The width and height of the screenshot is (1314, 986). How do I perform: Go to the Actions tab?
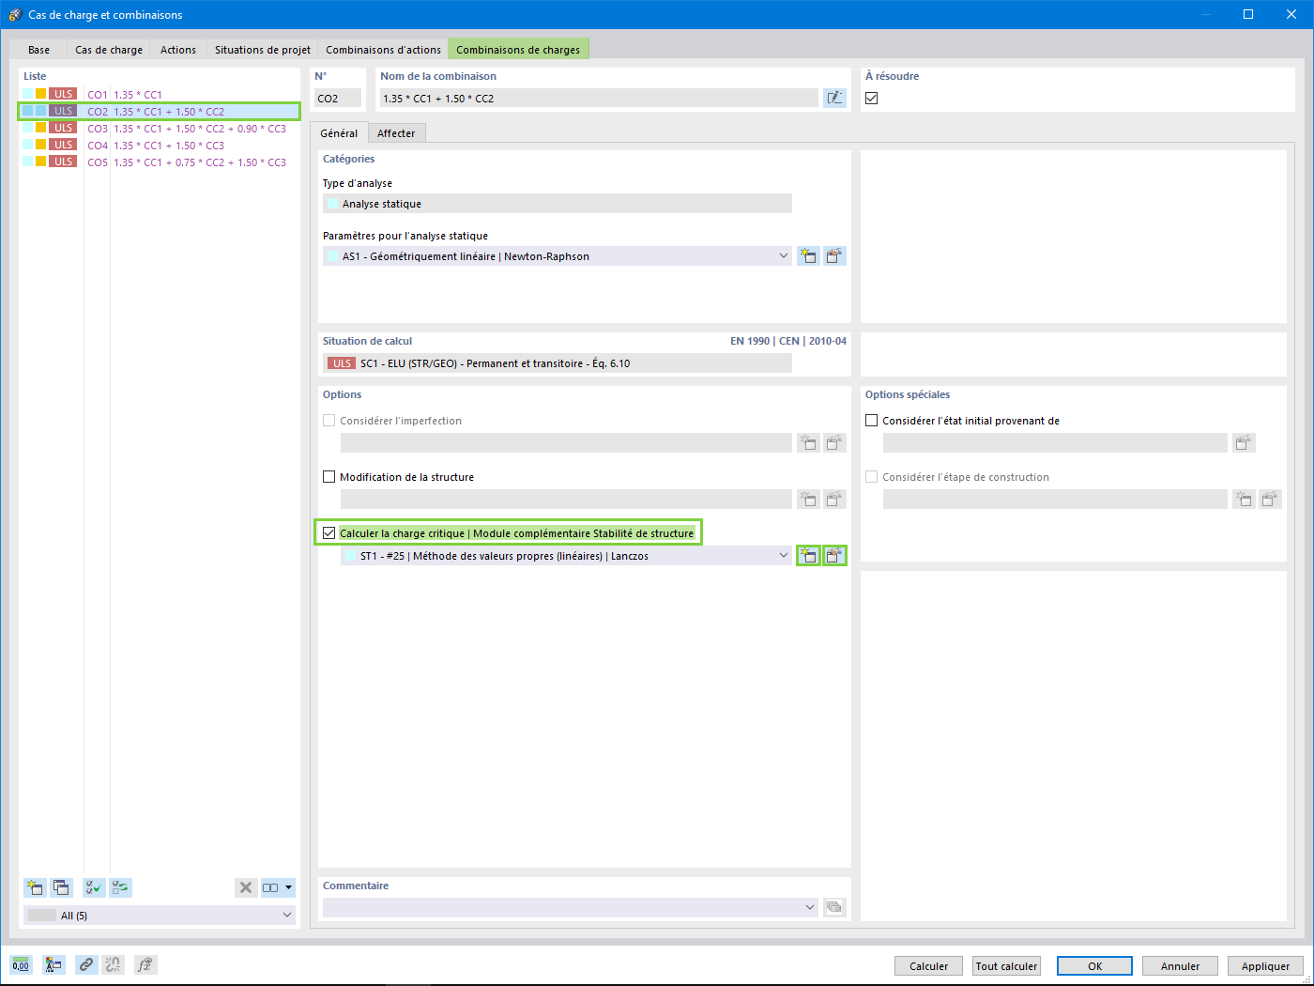tap(178, 50)
